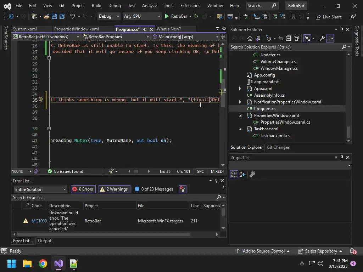The height and width of the screenshot is (272, 363).
Task: Collapse the Taskbar.xaml tree node
Action: click(x=240, y=129)
